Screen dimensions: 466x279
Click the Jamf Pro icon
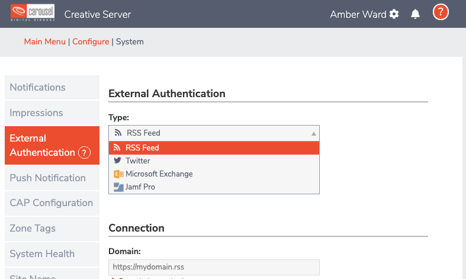click(117, 187)
